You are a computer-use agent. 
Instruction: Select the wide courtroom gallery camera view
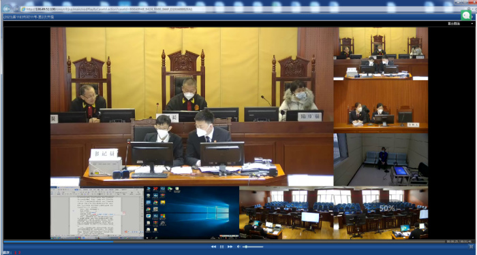point(334,213)
